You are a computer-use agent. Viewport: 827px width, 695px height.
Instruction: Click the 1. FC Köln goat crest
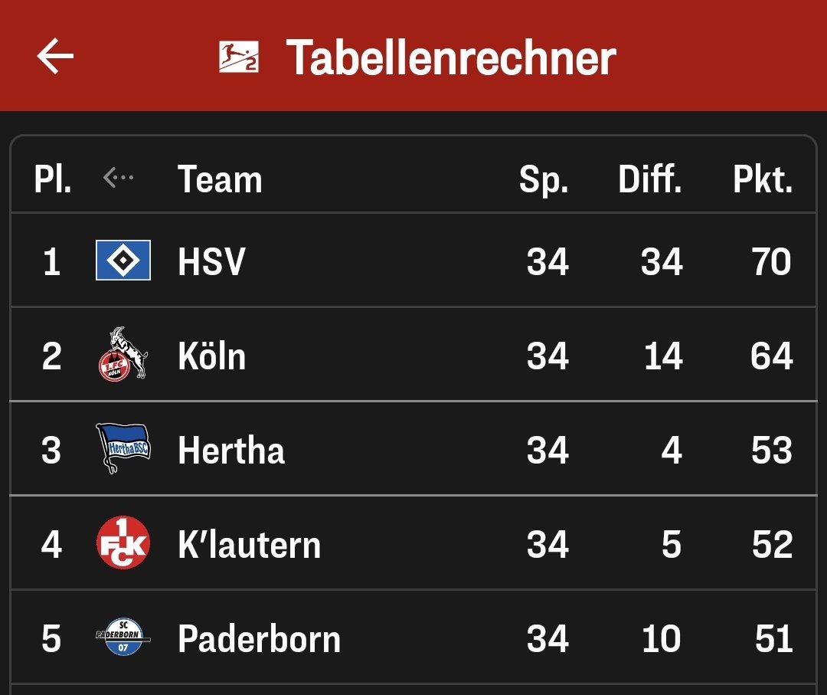pos(123,353)
